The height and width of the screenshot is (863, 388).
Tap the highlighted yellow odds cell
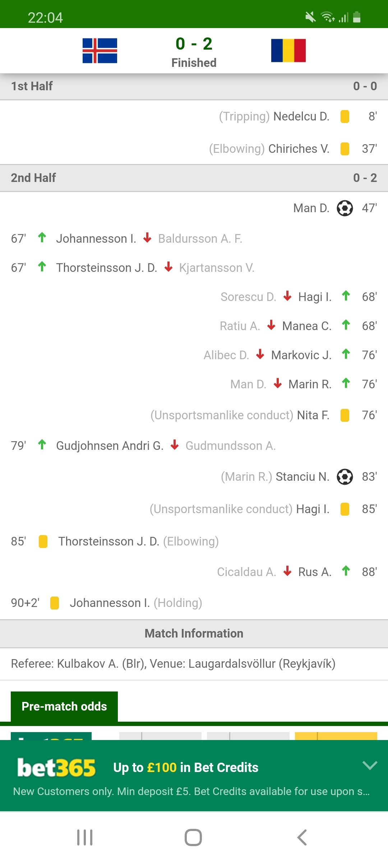pos(336,736)
